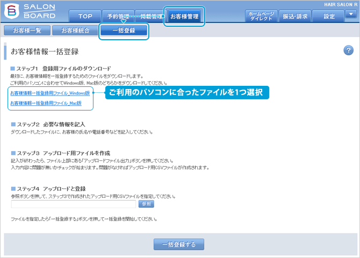Image resolution: width=360 pixels, height=258 pixels.
Task: Download the Windows版 registration file
Action: point(50,93)
